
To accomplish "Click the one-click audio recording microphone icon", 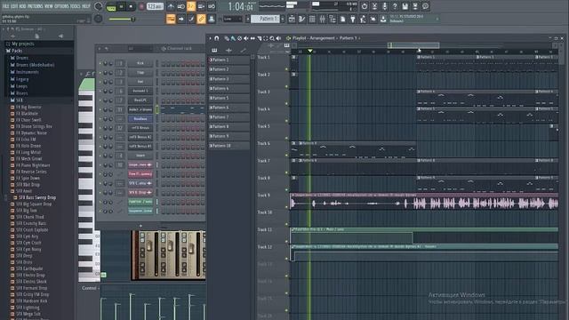I will 385,6.
